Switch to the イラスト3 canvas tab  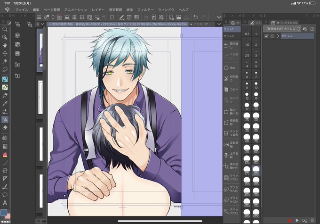[200, 24]
